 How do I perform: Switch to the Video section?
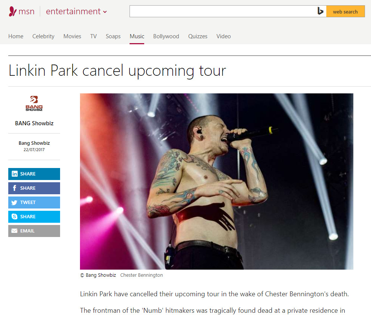tap(223, 36)
